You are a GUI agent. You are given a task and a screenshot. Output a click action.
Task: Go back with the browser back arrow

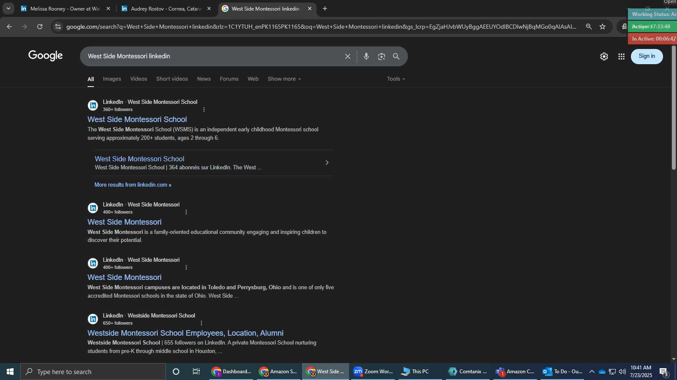[9, 27]
